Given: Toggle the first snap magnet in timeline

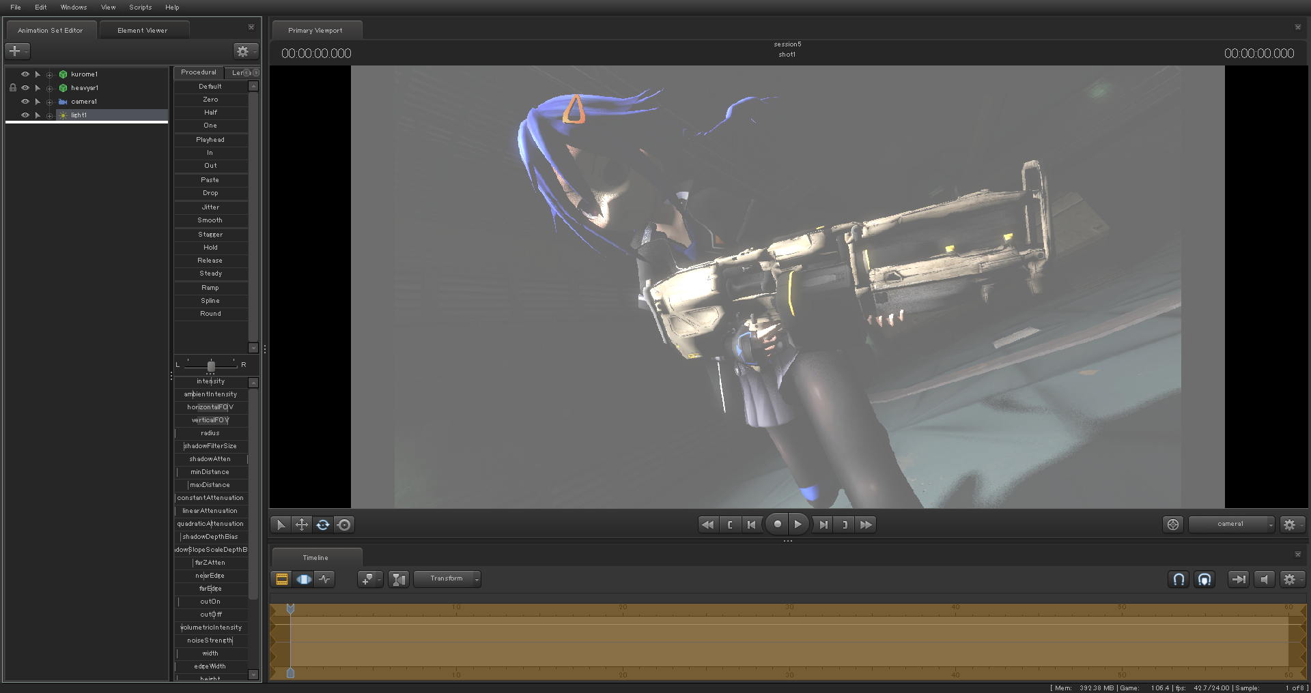Looking at the screenshot, I should [1179, 579].
